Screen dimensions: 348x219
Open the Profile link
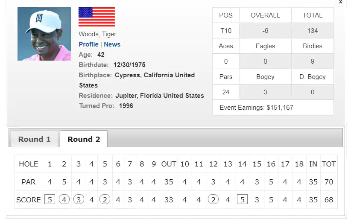pos(88,44)
